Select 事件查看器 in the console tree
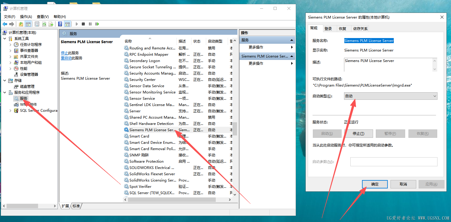The image size is (451, 222). 29,50
